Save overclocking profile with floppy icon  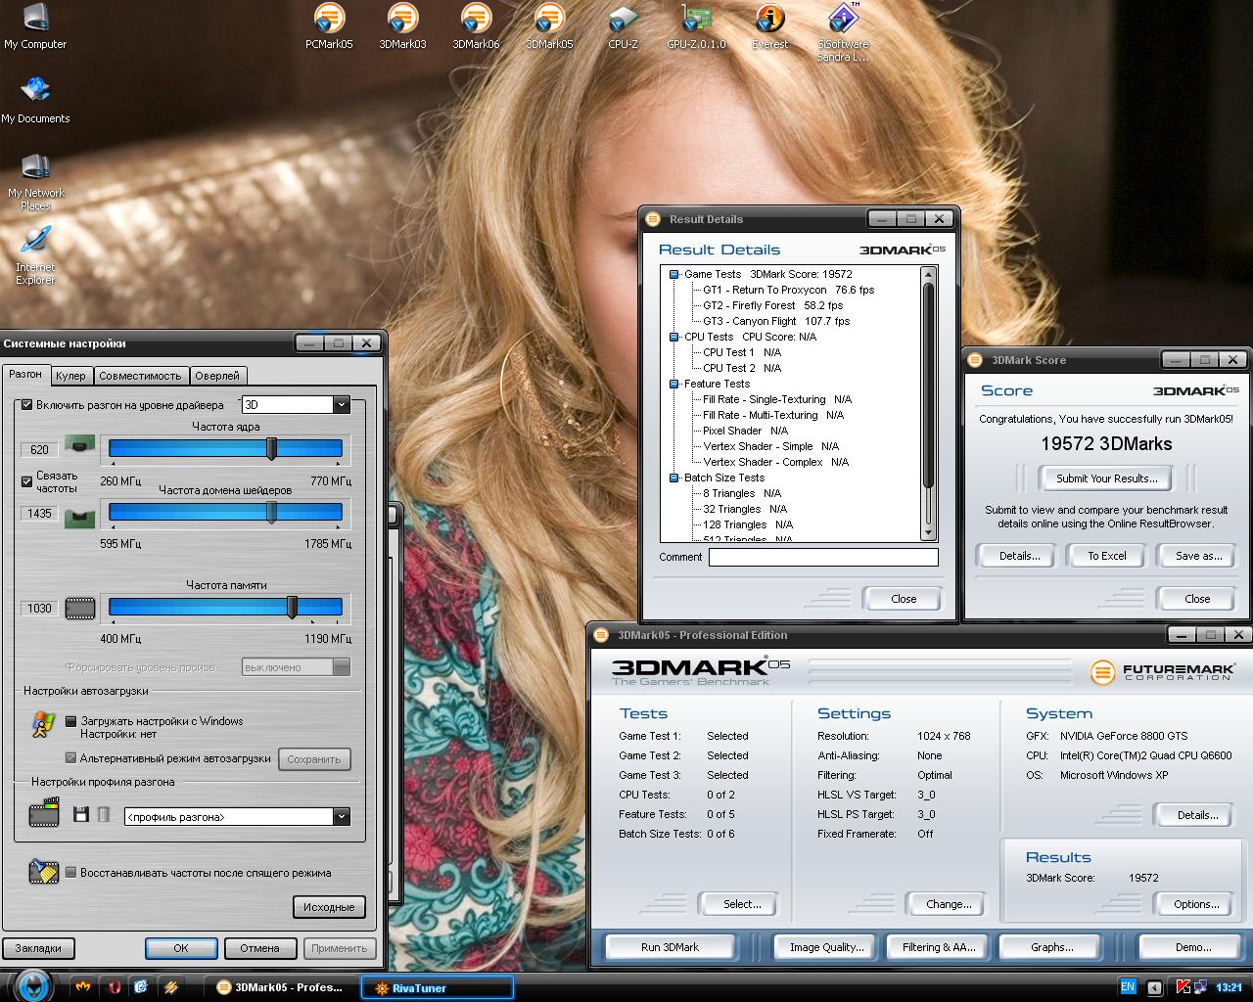(x=81, y=814)
